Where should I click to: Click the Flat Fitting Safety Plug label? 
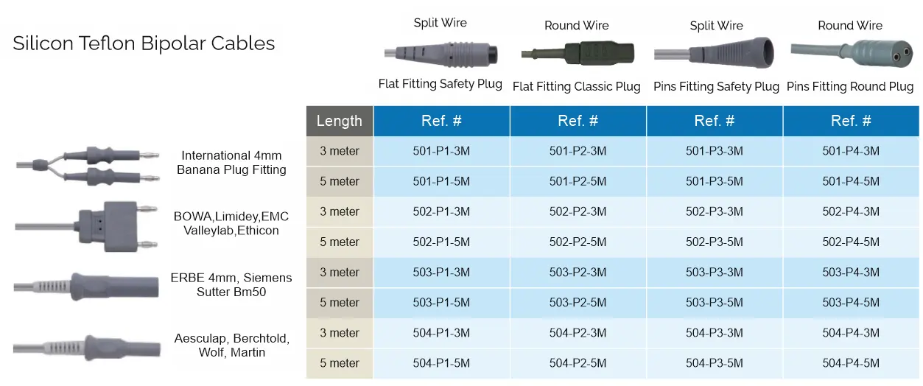pyautogui.click(x=441, y=84)
